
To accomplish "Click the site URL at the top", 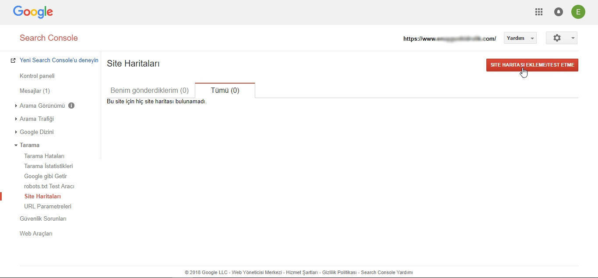I will [x=450, y=39].
